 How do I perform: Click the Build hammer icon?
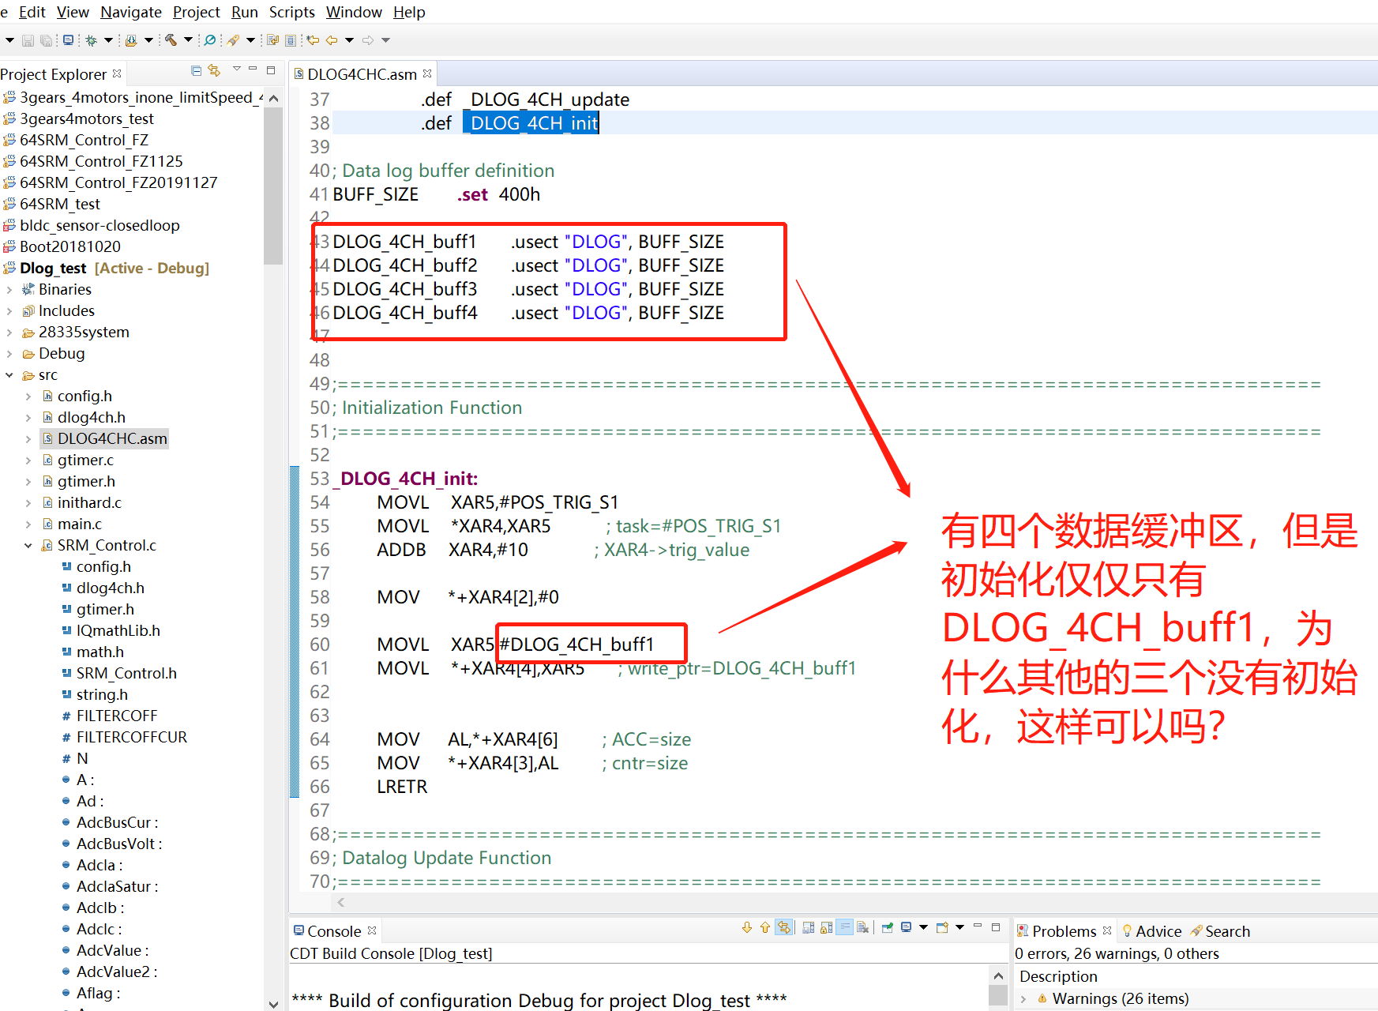171,39
